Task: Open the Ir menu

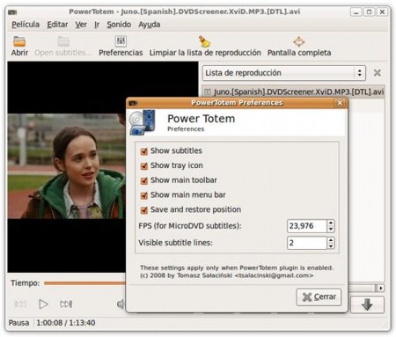Action: 97,25
